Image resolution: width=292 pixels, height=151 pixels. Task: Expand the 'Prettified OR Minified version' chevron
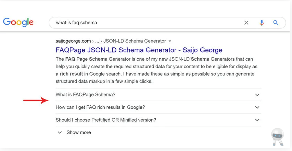click(257, 120)
